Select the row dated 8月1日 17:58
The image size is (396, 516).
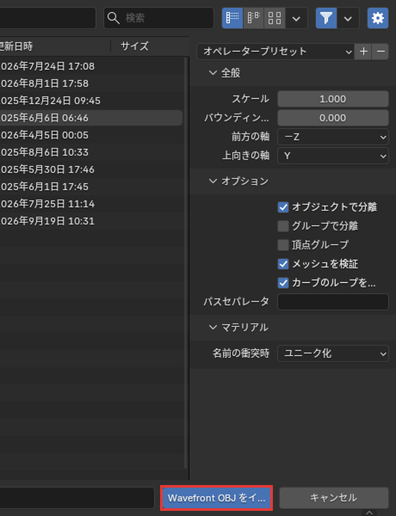coord(91,84)
